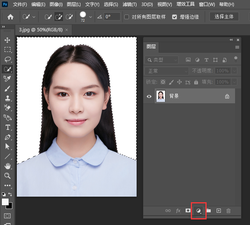Enable 对所有图层取样 checkbox
Image resolution: width=250 pixels, height=225 pixels.
(x=126, y=17)
